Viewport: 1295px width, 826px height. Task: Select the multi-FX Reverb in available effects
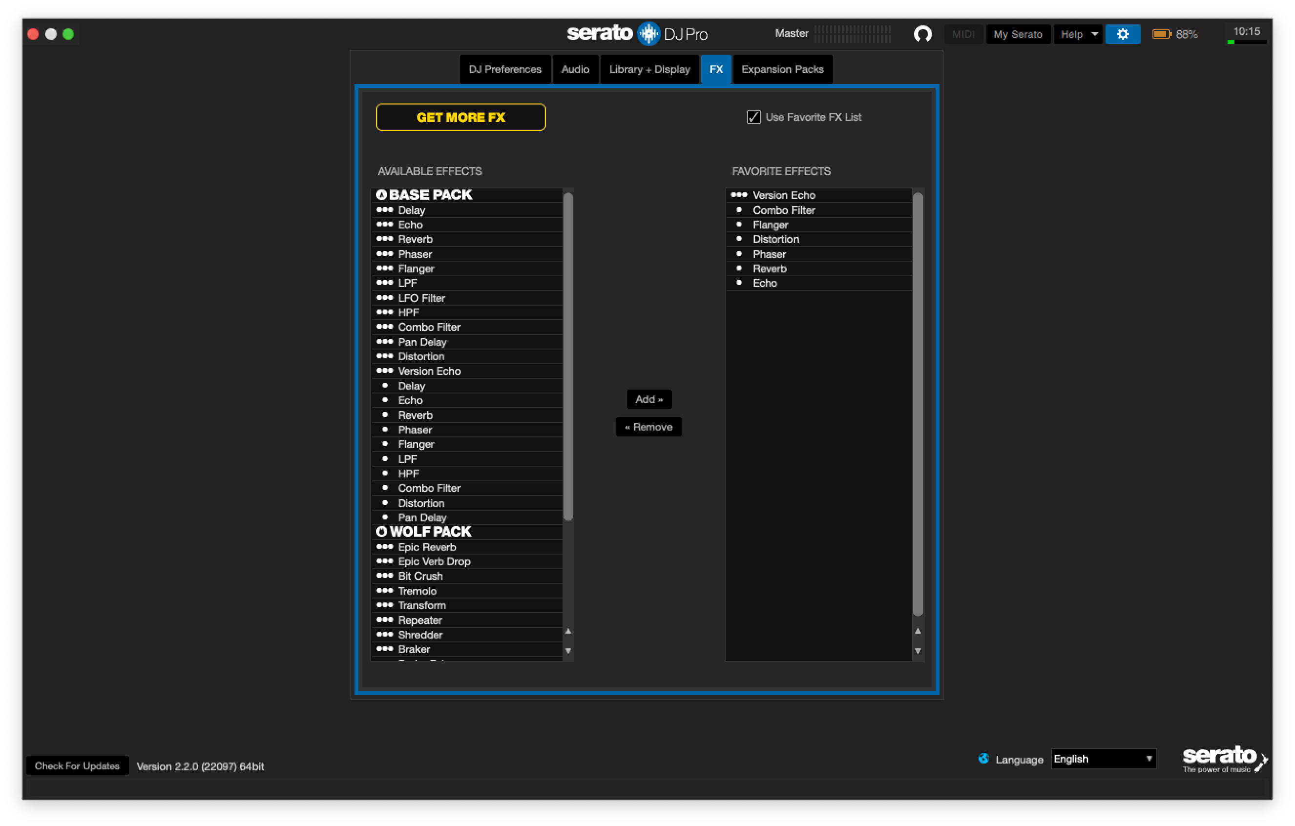click(x=467, y=239)
